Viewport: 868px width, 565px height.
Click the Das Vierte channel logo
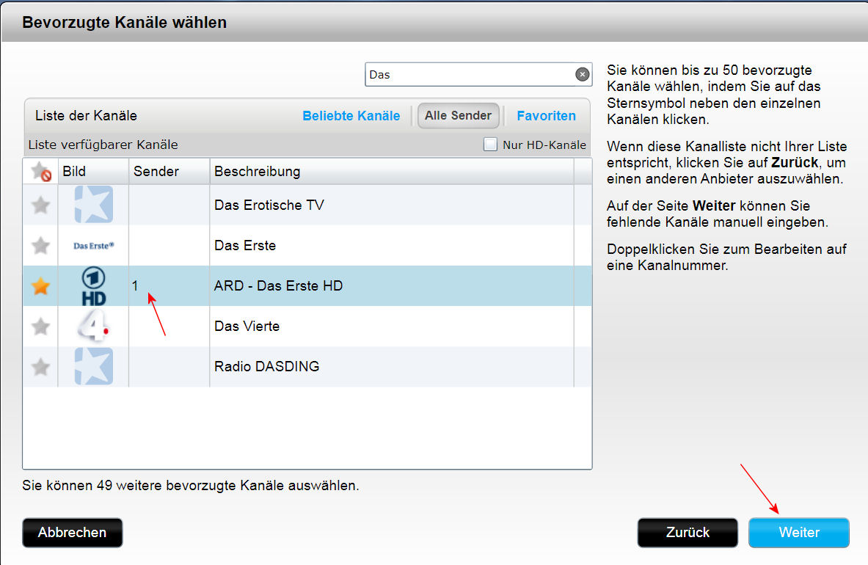[x=94, y=326]
